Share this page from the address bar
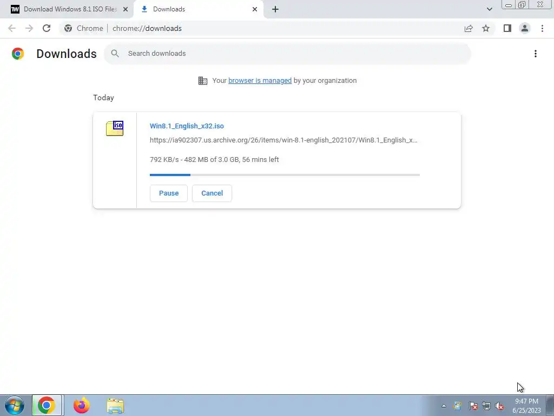The width and height of the screenshot is (554, 416). pos(469,28)
